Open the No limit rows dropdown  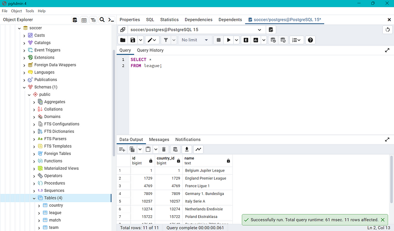click(x=195, y=40)
